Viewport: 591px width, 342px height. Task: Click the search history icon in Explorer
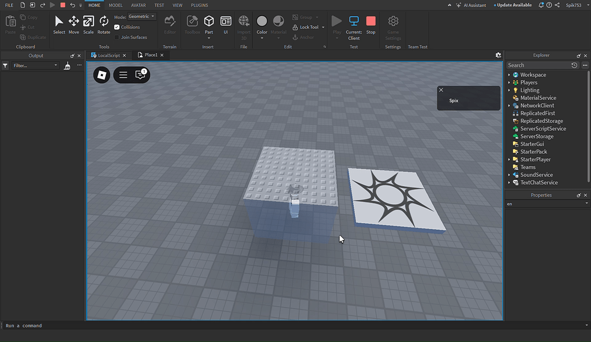[x=574, y=65]
